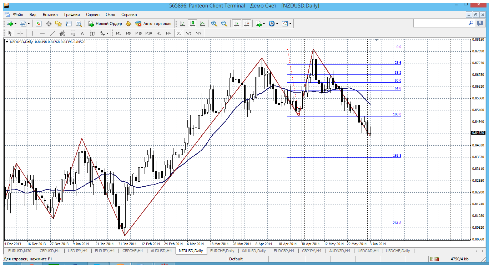Select the M30 timeframe button

[x=148, y=33]
